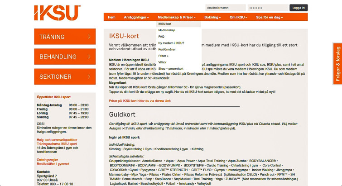Select IKSU-kort in the dropdown menu

coord(178,24)
